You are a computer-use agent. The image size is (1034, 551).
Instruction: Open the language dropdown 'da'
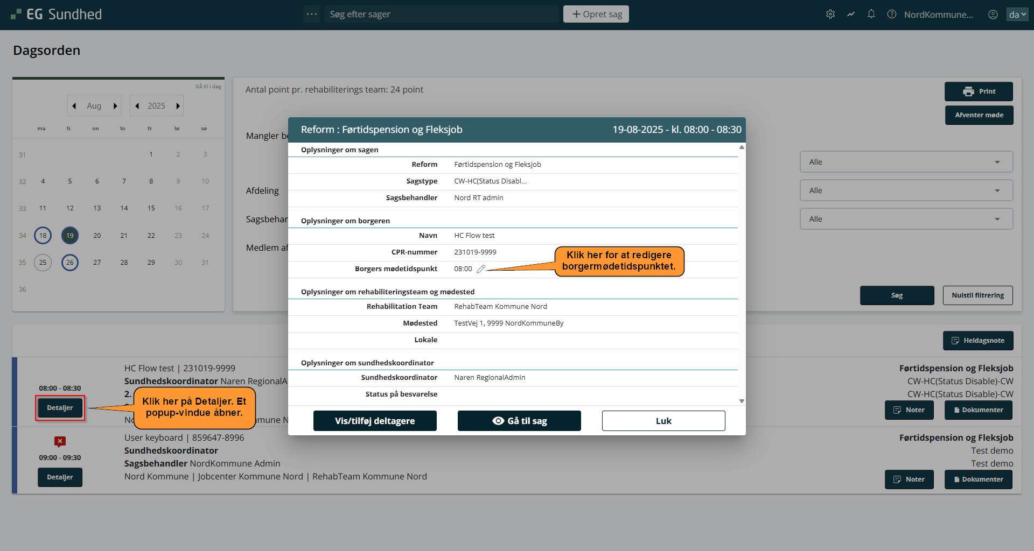click(1017, 15)
